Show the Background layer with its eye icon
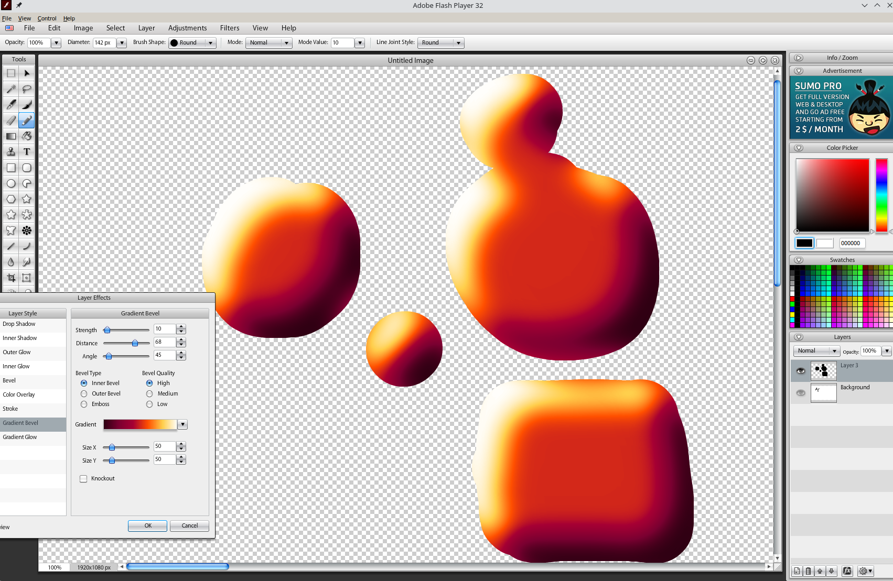 [x=801, y=393]
